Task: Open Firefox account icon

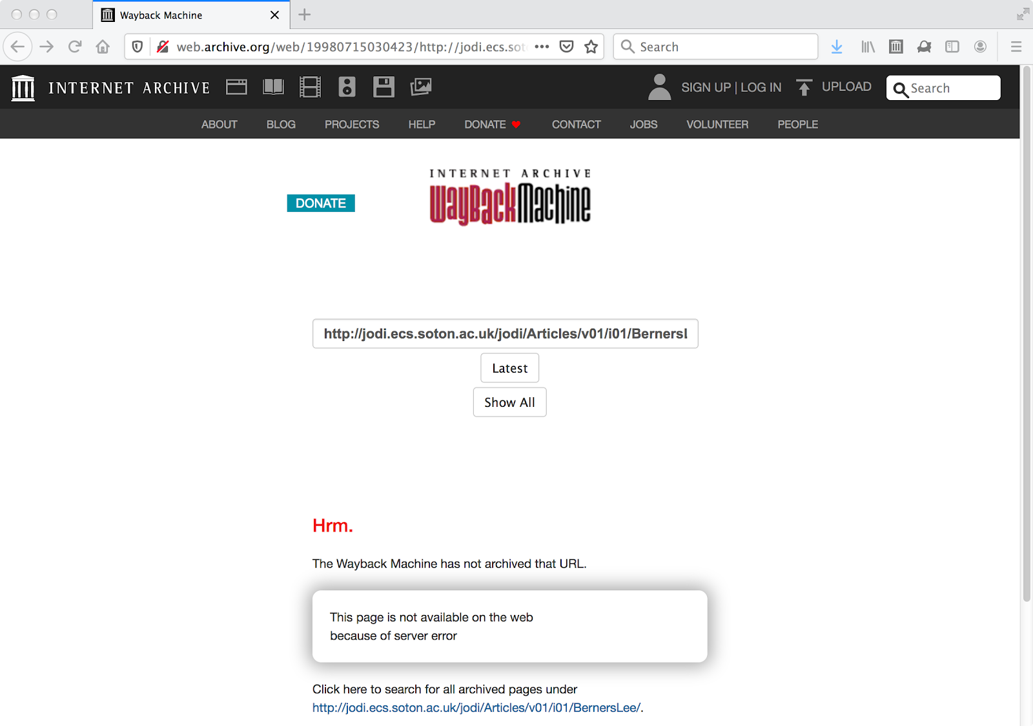Action: [x=980, y=47]
